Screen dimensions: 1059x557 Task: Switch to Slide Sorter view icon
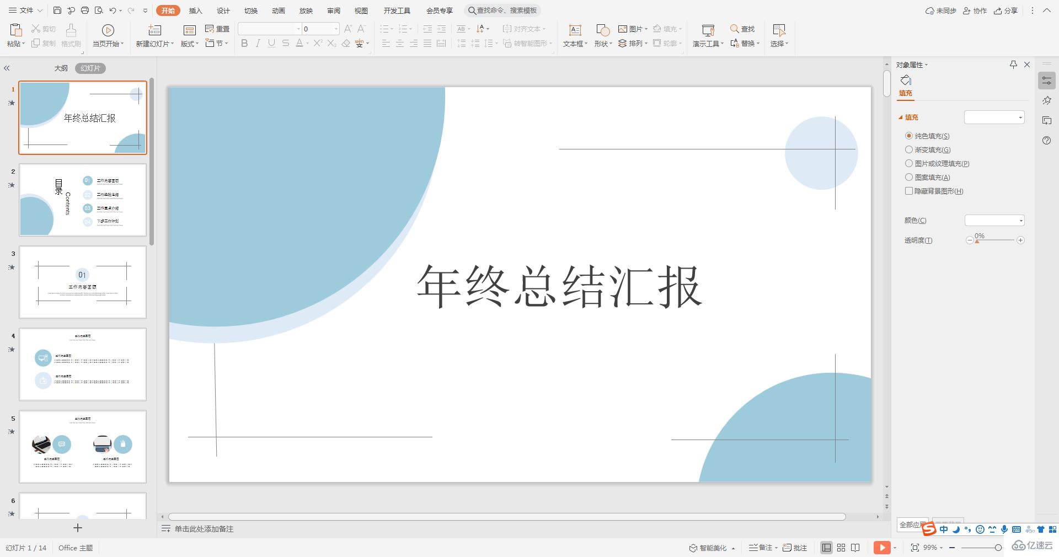pyautogui.click(x=841, y=548)
